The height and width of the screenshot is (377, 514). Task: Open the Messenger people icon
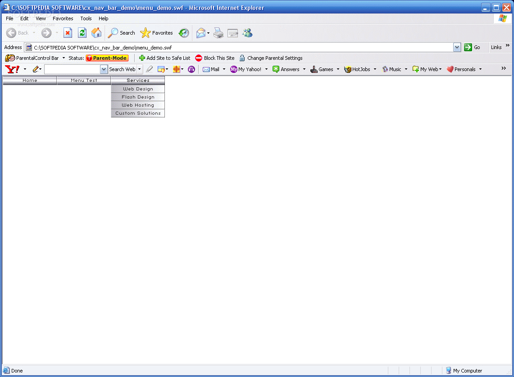[247, 33]
